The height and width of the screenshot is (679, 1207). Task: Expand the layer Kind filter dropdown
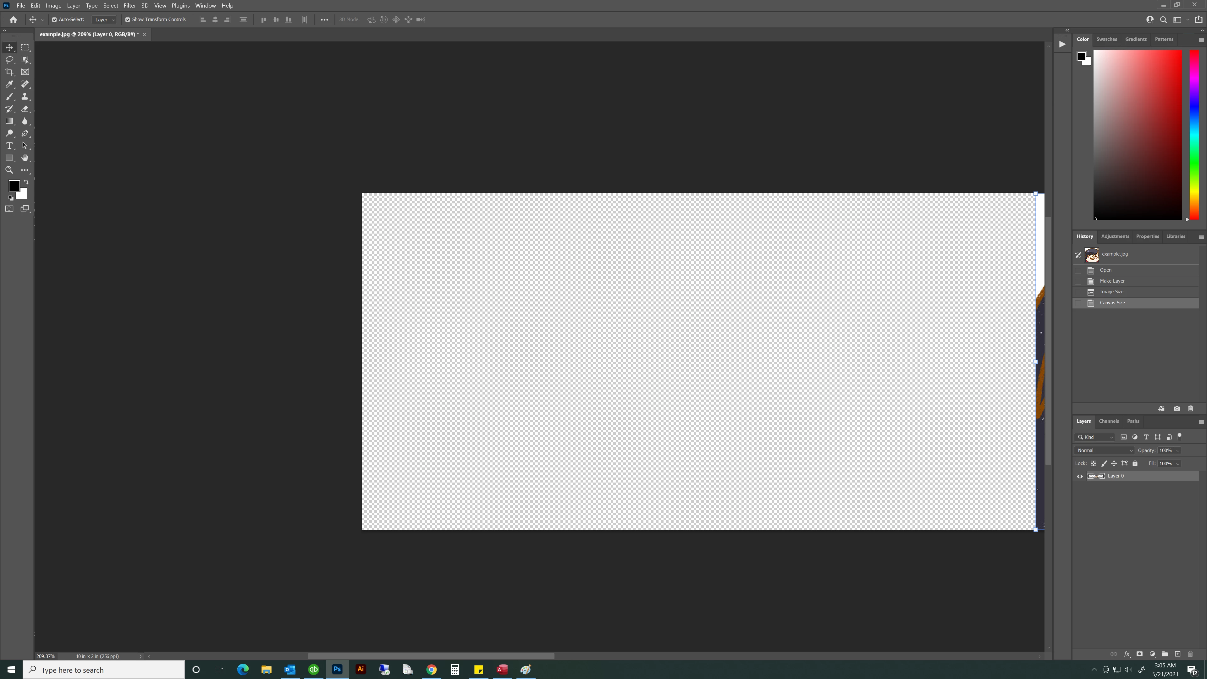[x=1095, y=437]
